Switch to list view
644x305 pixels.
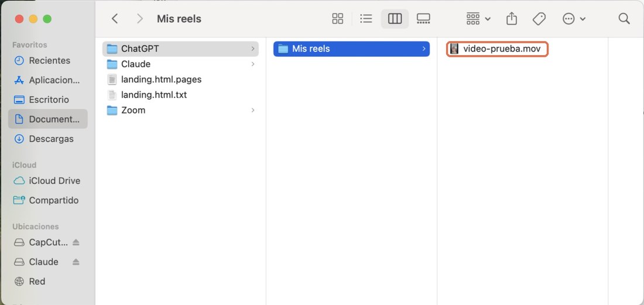click(366, 19)
